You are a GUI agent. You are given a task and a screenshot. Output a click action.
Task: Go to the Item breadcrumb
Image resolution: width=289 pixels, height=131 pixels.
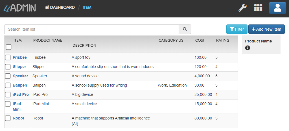[x=87, y=8]
